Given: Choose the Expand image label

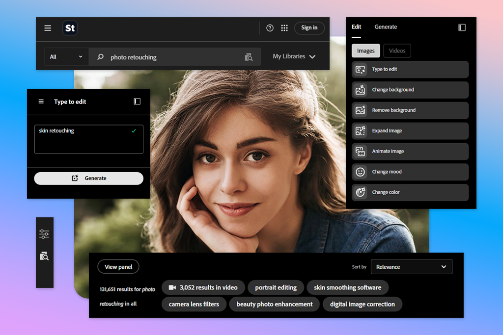Looking at the screenshot, I should (387, 130).
